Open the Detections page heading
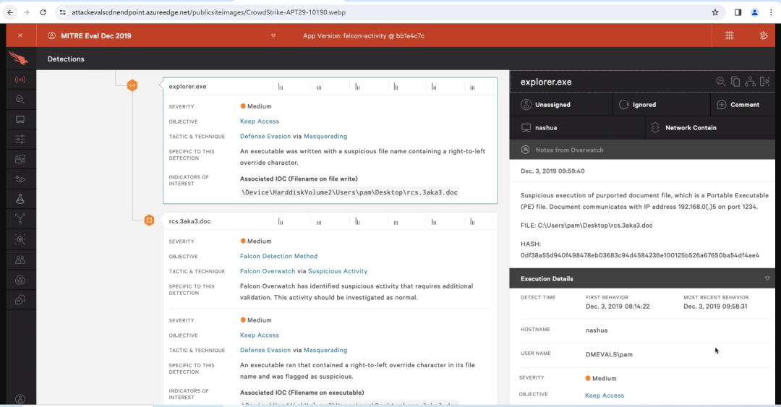 click(x=66, y=59)
